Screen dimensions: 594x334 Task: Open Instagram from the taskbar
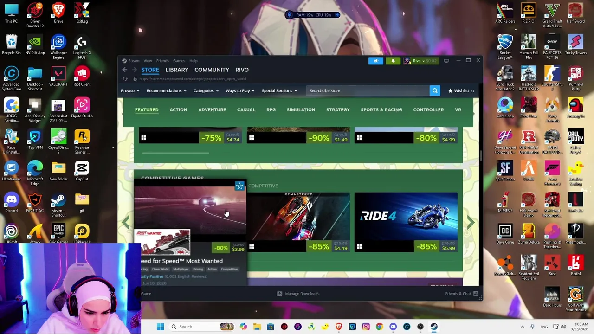(x=366, y=327)
